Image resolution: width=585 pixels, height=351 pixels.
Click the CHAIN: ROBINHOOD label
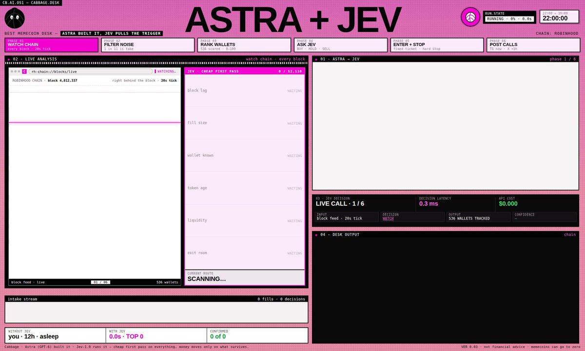tap(557, 34)
